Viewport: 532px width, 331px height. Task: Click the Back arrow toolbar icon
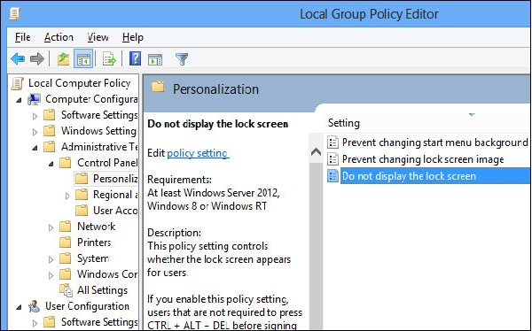coord(18,59)
